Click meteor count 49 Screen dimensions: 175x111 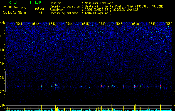40,13
